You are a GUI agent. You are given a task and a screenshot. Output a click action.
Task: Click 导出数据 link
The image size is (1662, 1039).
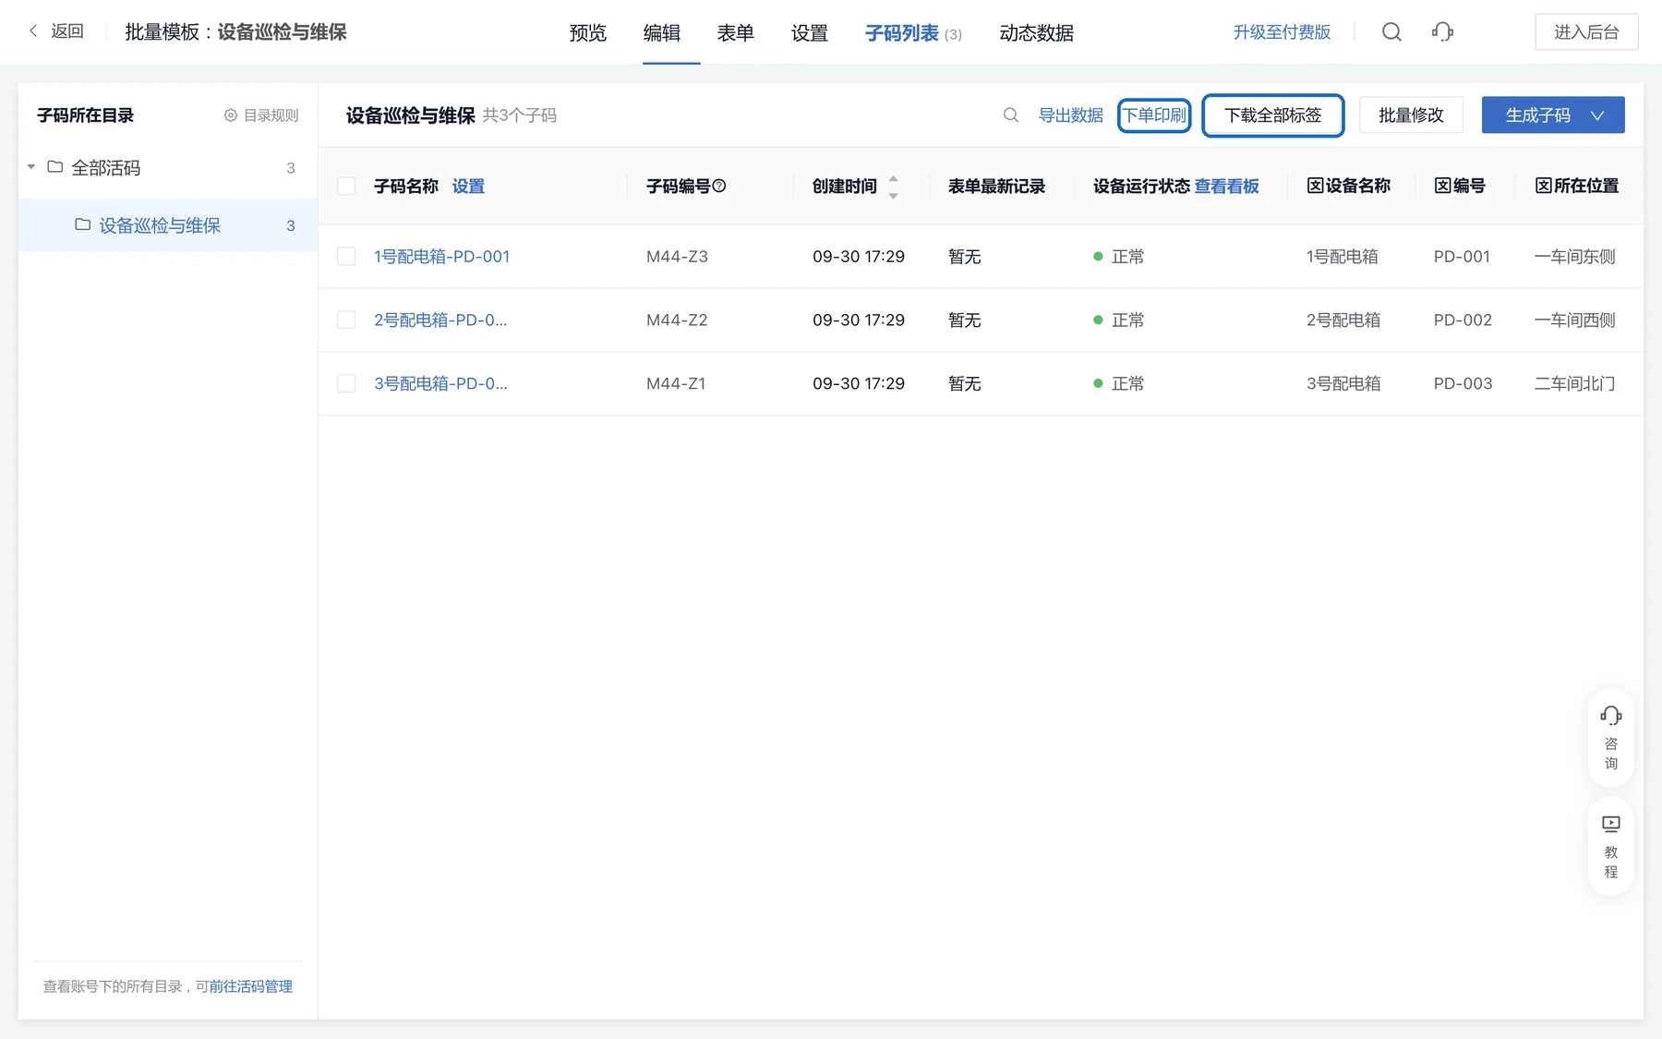coord(1071,115)
